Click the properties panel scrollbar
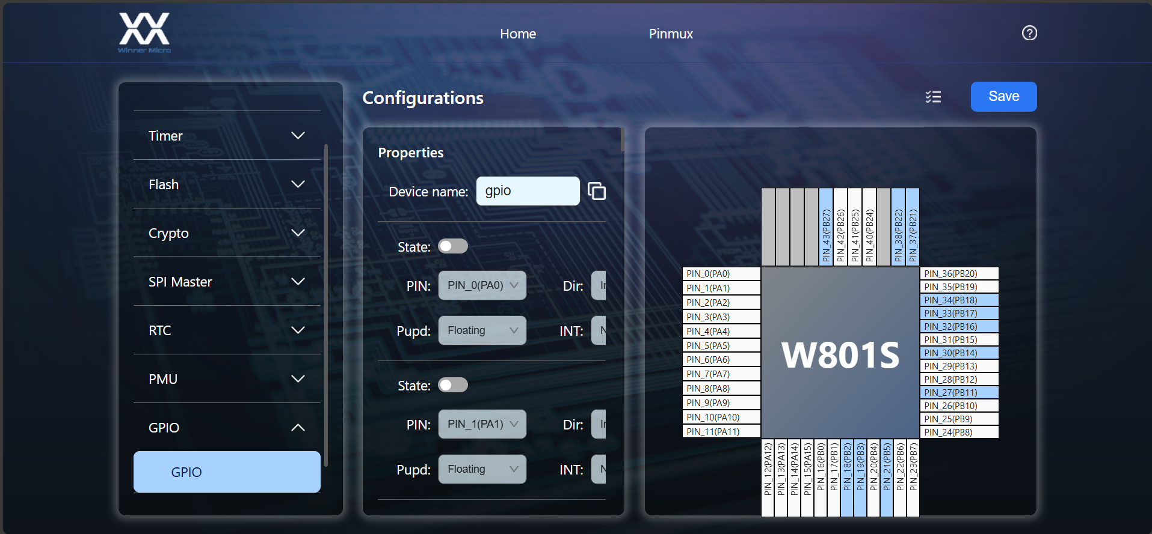The image size is (1152, 534). (x=623, y=139)
